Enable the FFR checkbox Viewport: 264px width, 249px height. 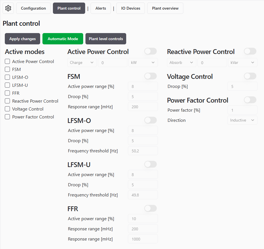coord(7,93)
